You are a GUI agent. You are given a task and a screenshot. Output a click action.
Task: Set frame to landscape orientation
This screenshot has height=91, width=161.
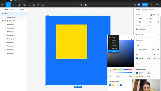154,15
